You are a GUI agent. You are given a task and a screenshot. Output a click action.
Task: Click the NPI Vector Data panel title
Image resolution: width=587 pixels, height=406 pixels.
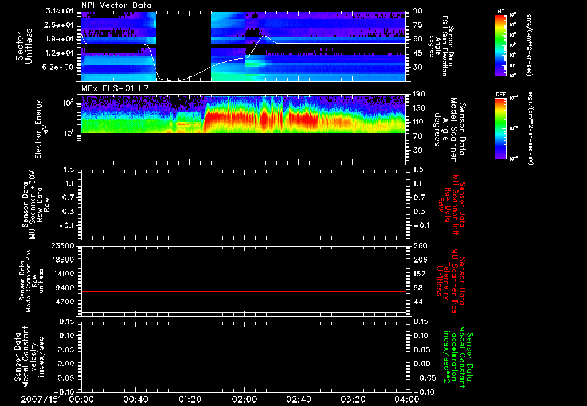coord(116,5)
